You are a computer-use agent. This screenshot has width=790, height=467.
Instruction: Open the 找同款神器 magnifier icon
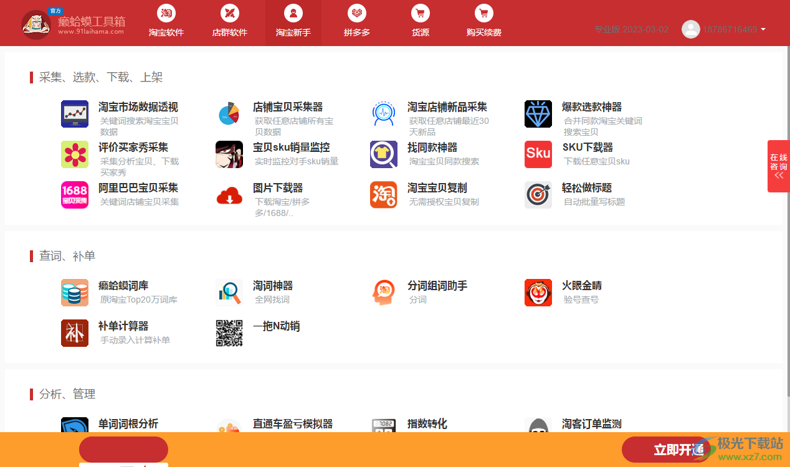tap(384, 154)
